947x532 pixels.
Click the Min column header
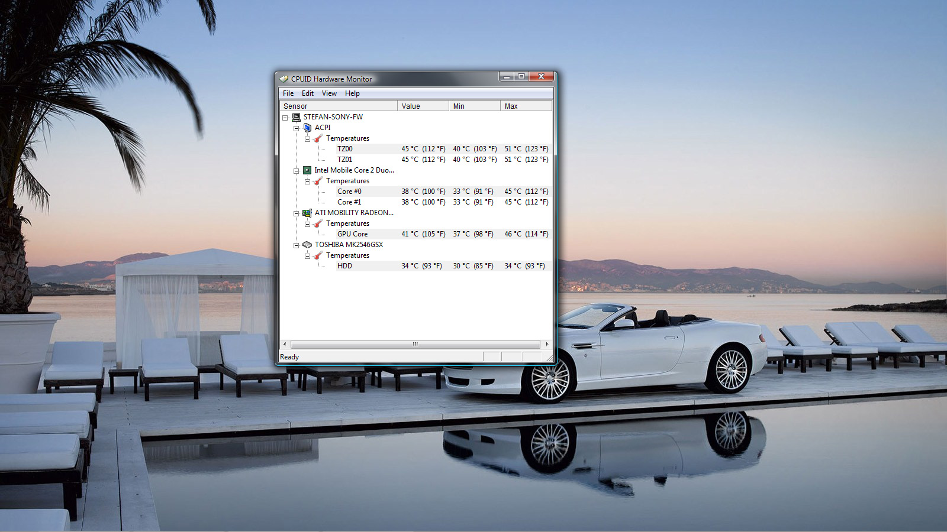tap(475, 106)
